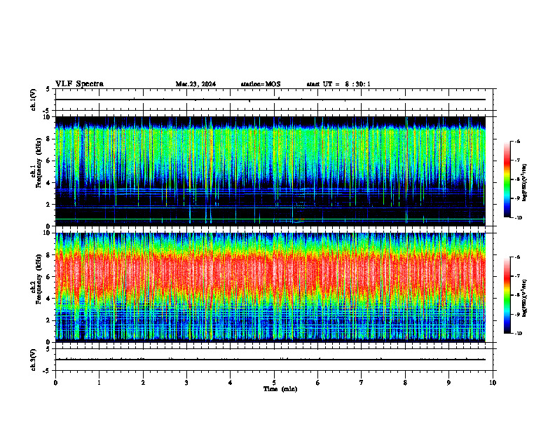Image resolution: width=555 pixels, height=429 pixels.
Task: Click inside the ch.2 spectrogram plot
Action: [270, 287]
